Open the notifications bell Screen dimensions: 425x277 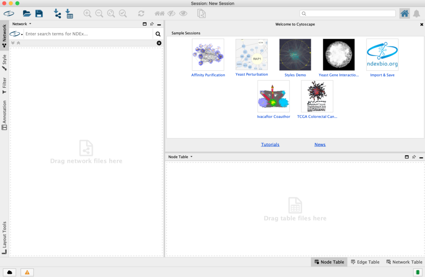point(417,14)
